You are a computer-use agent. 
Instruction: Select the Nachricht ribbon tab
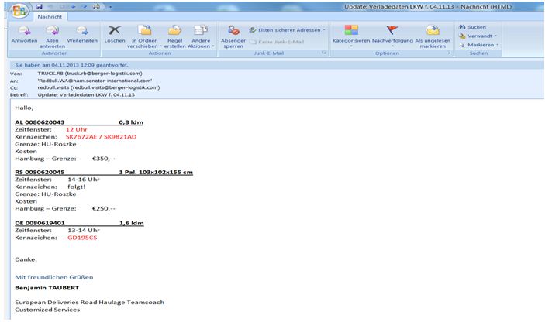[50, 17]
